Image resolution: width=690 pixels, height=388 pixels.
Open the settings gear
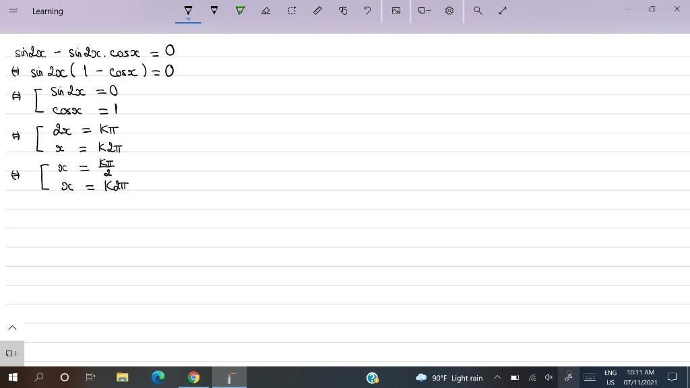coord(449,11)
